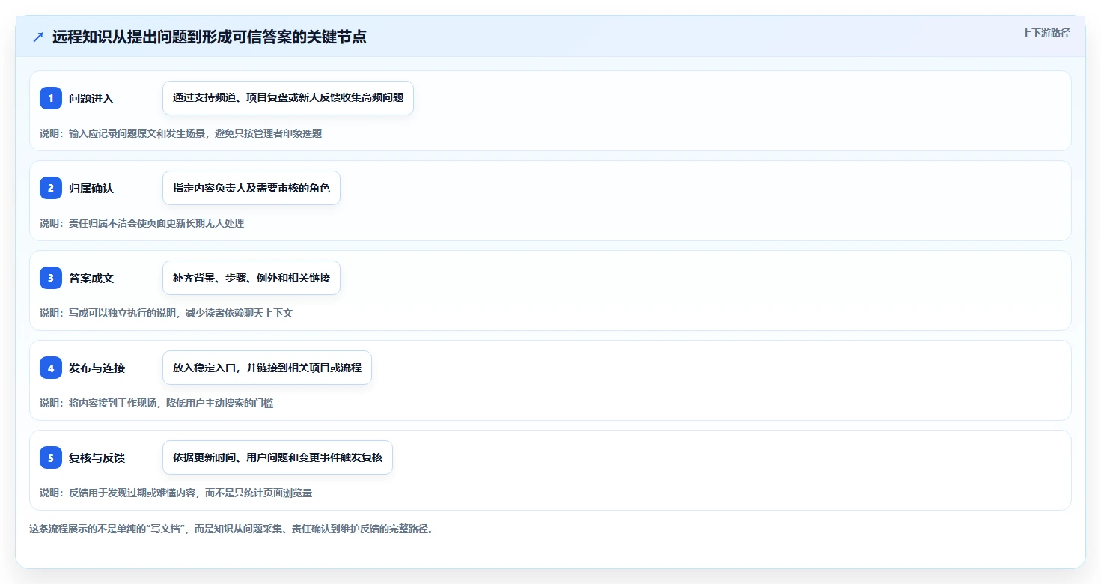
Task: Click the note 责任归属不清会使页面更新长期无人处理
Action: [x=141, y=223]
